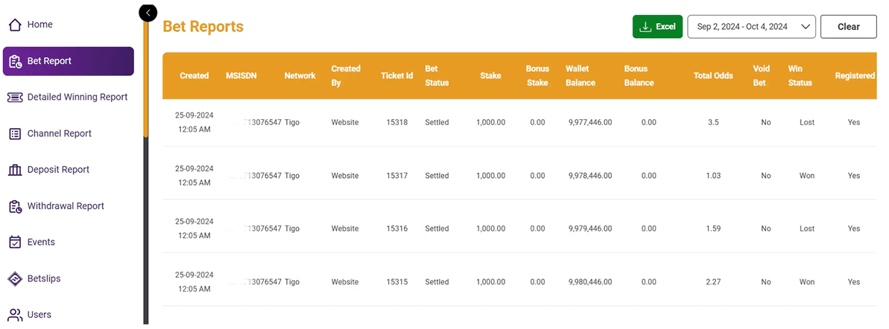The width and height of the screenshot is (889, 329).
Task: Click the Wallet Balance column header
Action: point(580,76)
